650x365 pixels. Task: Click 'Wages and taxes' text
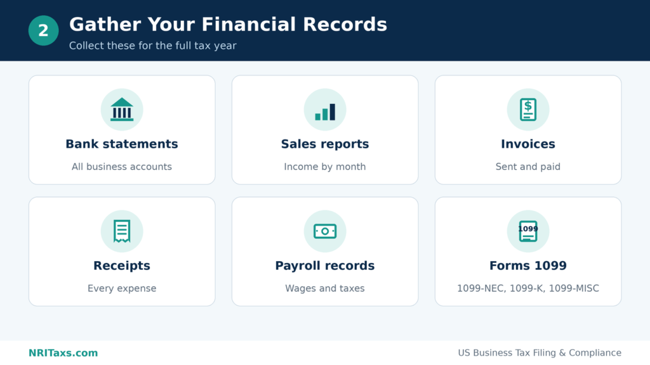coord(325,288)
